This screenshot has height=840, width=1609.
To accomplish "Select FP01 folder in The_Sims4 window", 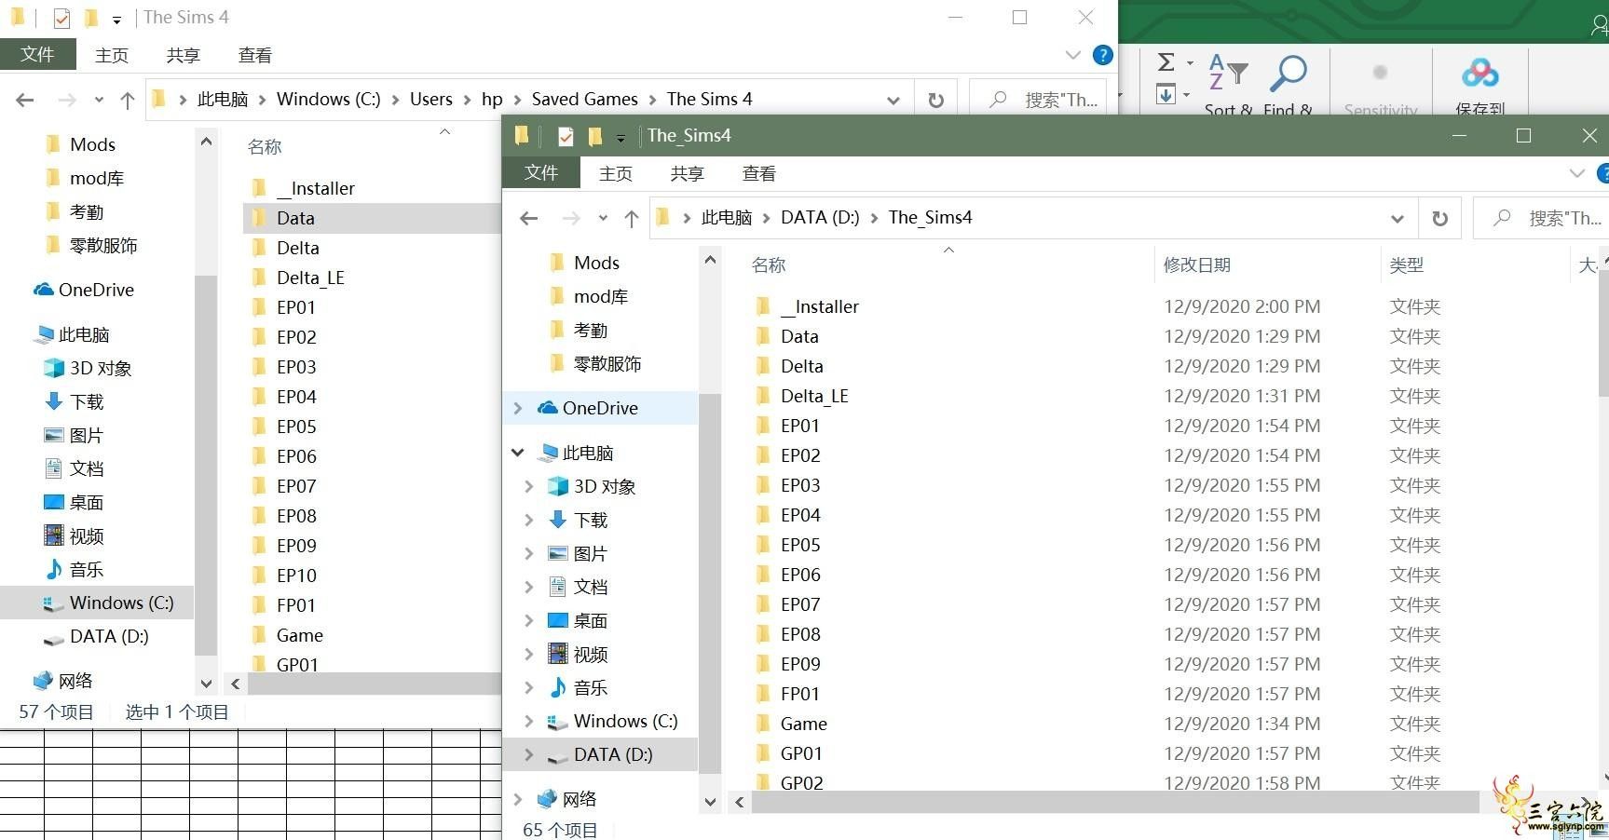I will coord(799,694).
